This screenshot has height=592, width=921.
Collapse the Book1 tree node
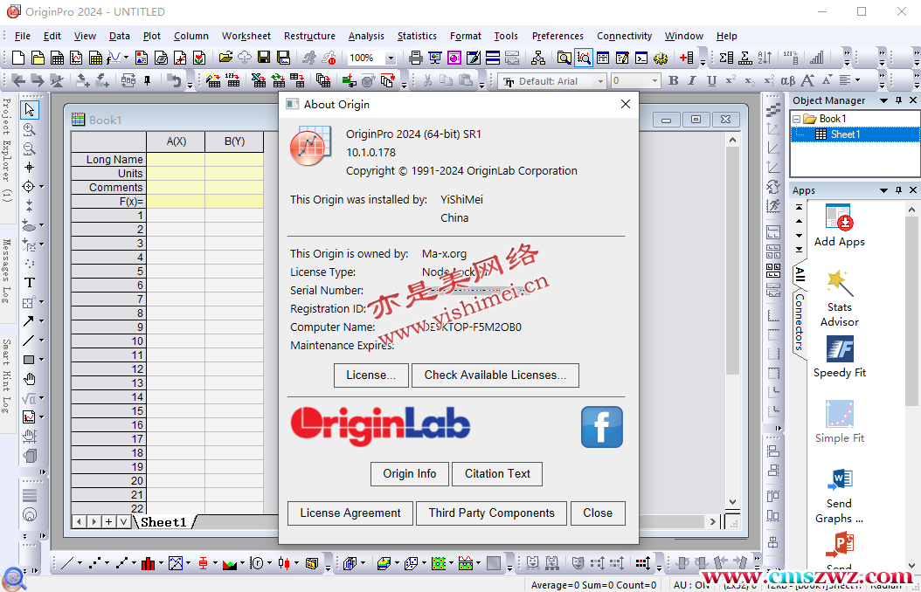pos(796,119)
